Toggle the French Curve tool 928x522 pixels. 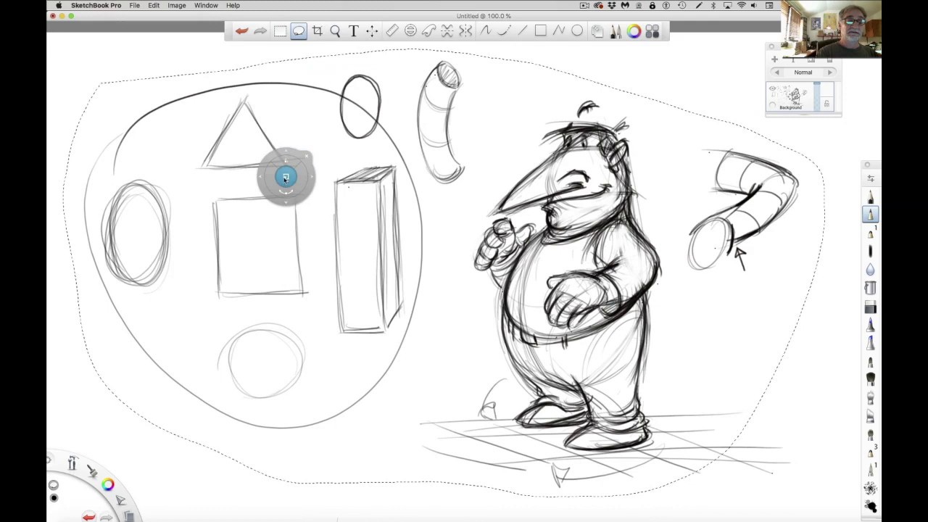click(x=428, y=31)
